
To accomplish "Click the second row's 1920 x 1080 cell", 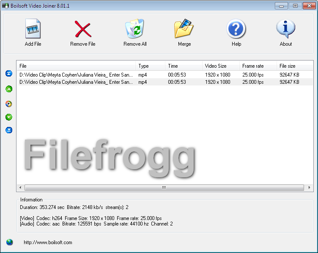I will coord(218,82).
